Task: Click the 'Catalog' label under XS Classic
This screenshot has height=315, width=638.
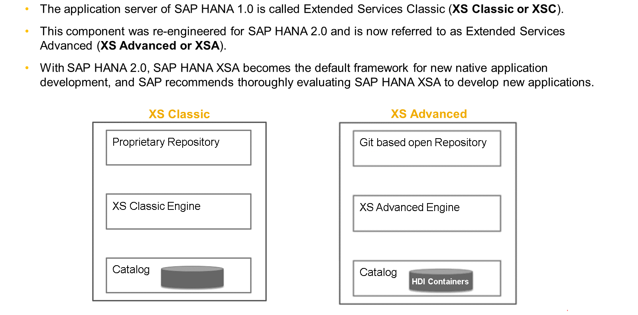Action: click(131, 270)
